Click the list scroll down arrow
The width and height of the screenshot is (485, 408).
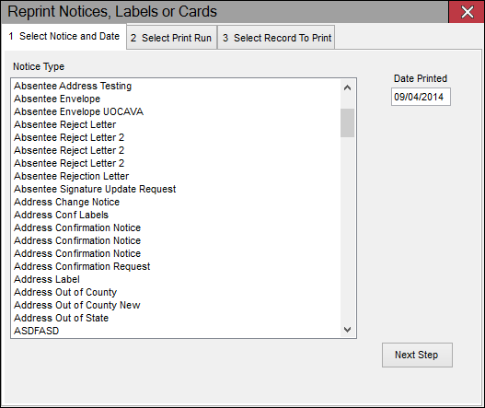coord(347,330)
